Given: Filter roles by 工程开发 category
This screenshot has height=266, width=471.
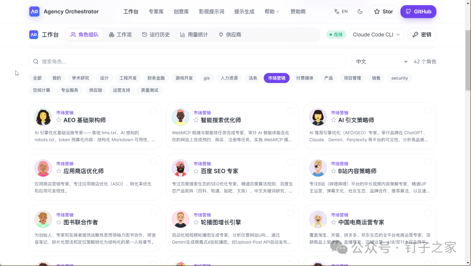Looking at the screenshot, I should pos(128,78).
